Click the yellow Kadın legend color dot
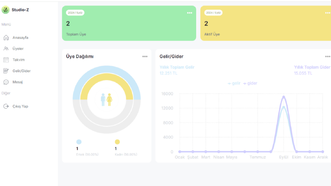The width and height of the screenshot is (331, 186). pos(117,142)
